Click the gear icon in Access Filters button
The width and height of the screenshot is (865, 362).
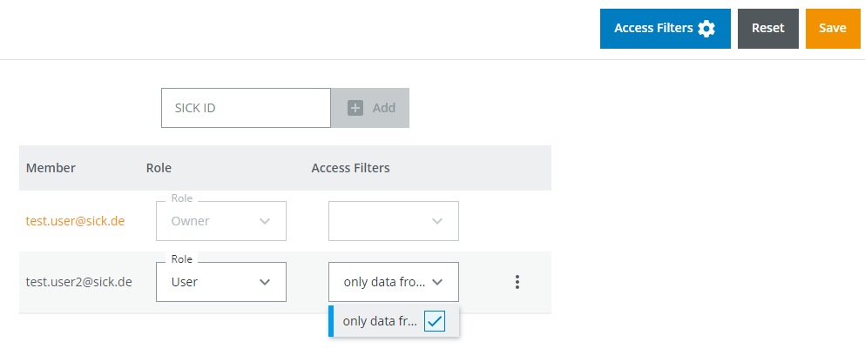click(706, 29)
